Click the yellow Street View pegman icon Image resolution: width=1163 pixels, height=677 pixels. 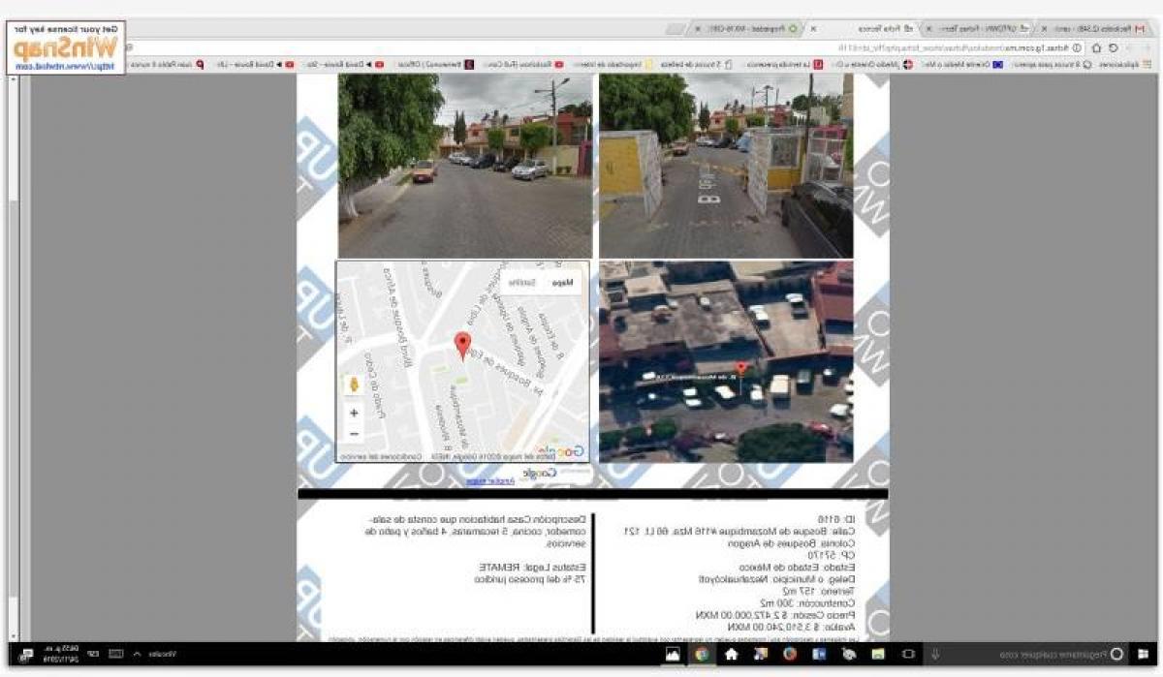click(x=354, y=385)
